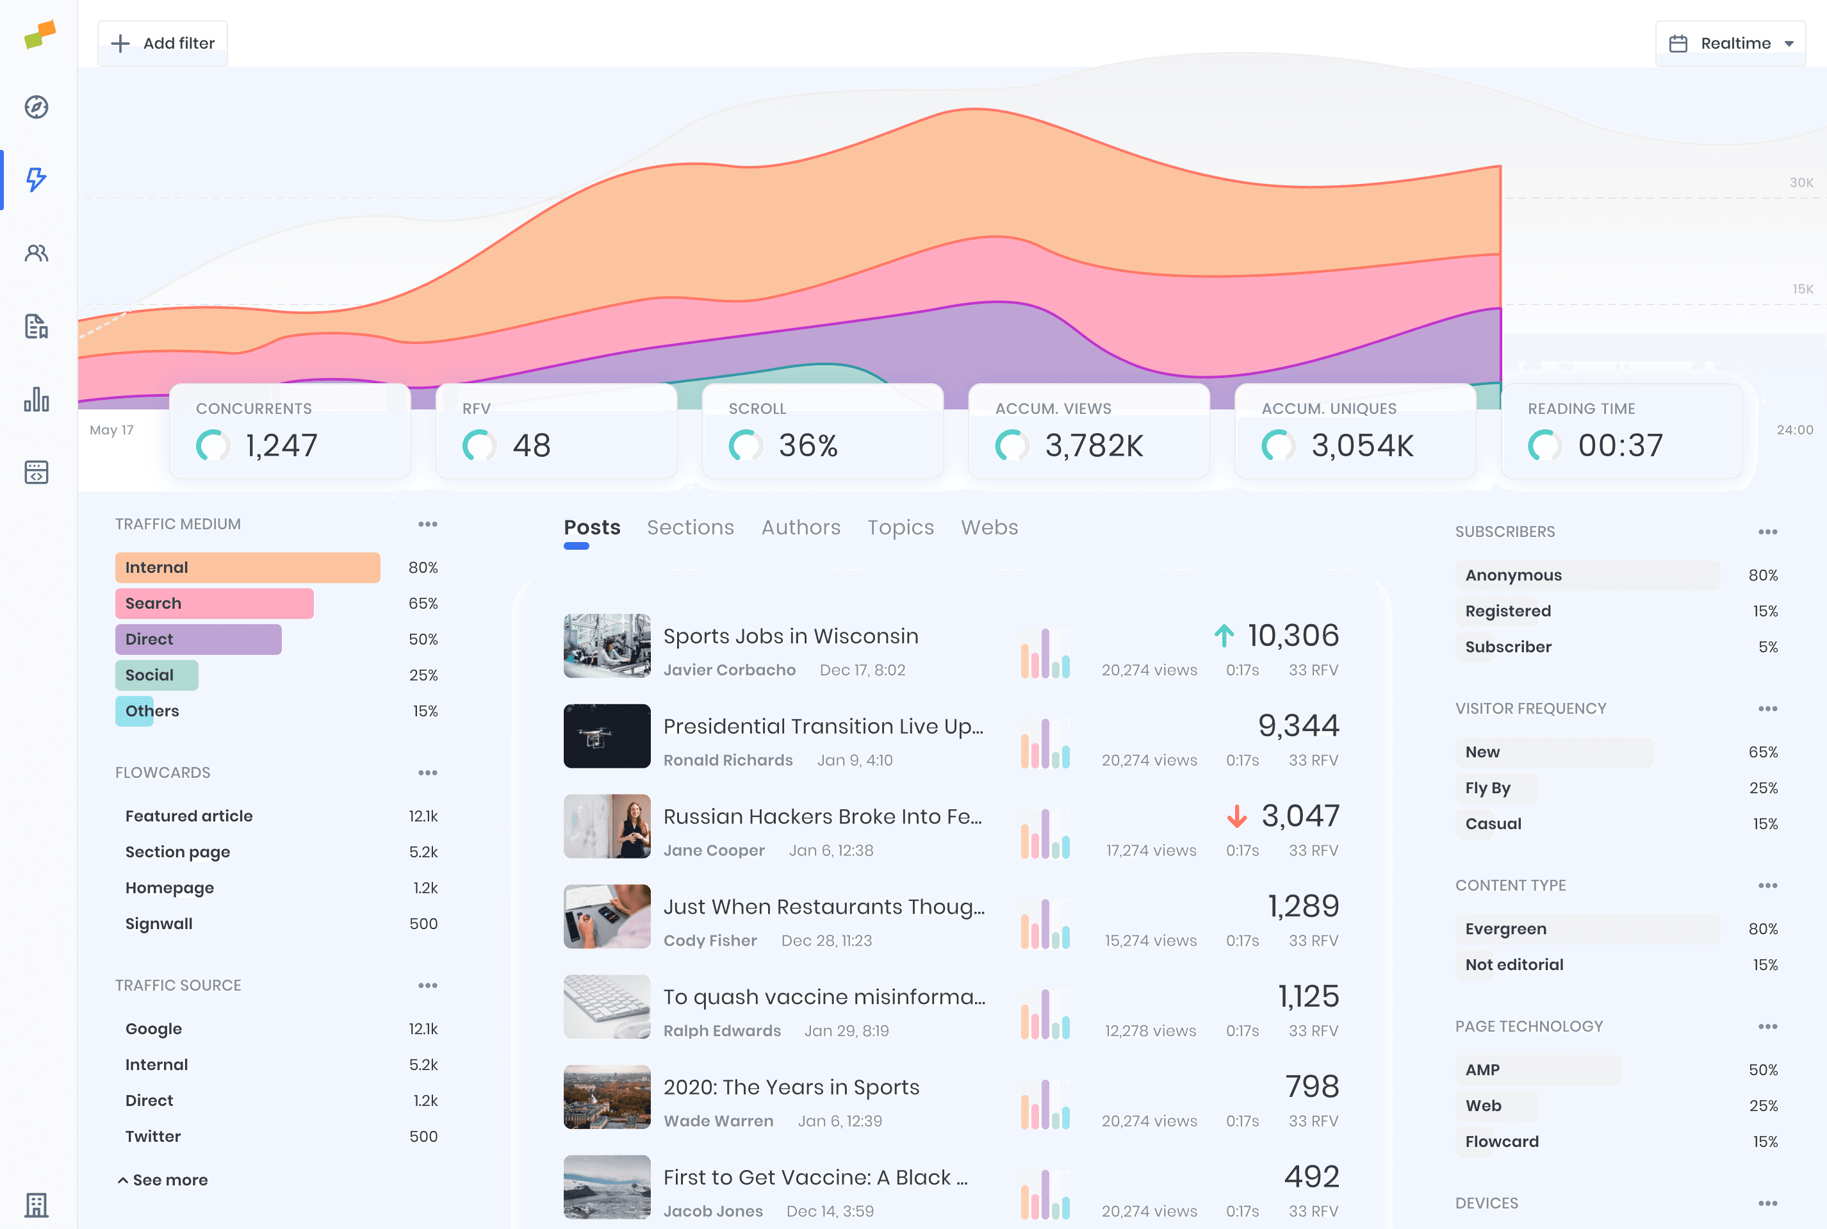Open the Analytics bar chart sidebar icon
1827x1229 pixels.
pos(35,400)
